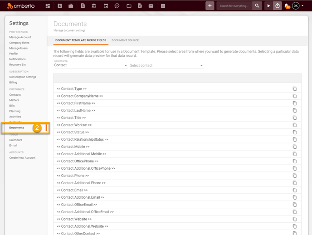Switch to Document Source tab
Image resolution: width=312 pixels, height=235 pixels.
[x=125, y=40]
